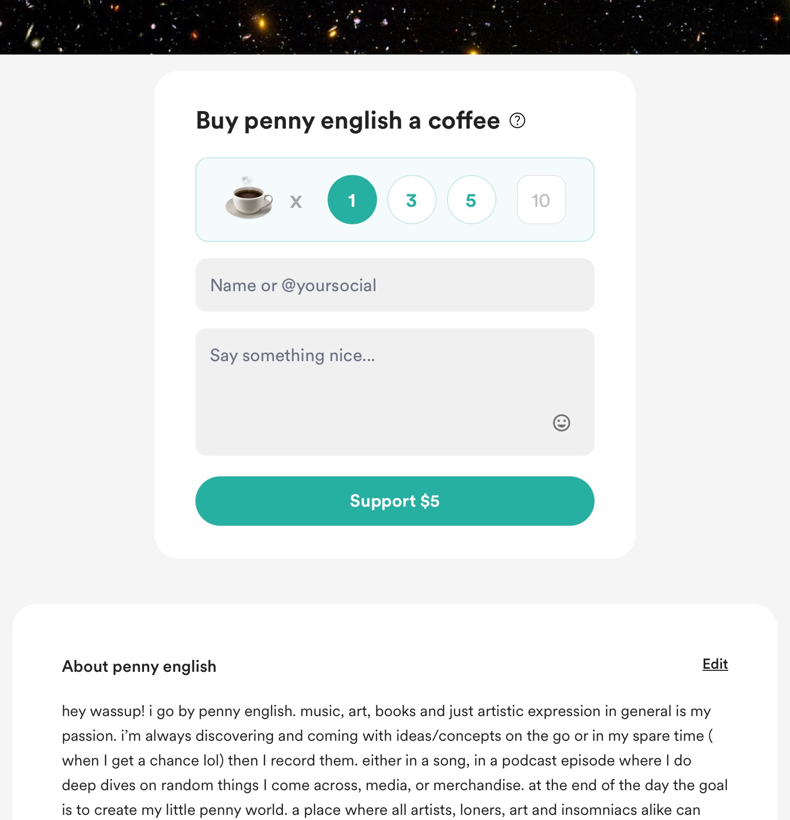Image resolution: width=790 pixels, height=820 pixels.
Task: Open Edit for the About section
Action: point(715,664)
